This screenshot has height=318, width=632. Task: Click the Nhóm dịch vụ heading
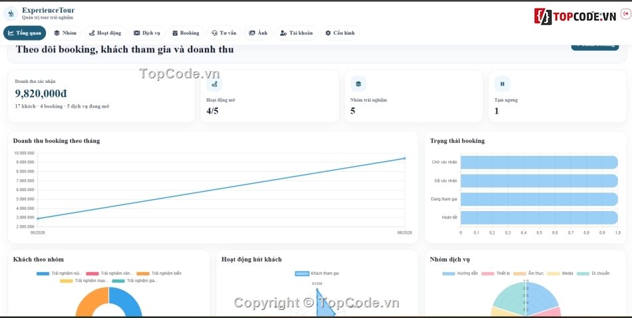(x=450, y=260)
